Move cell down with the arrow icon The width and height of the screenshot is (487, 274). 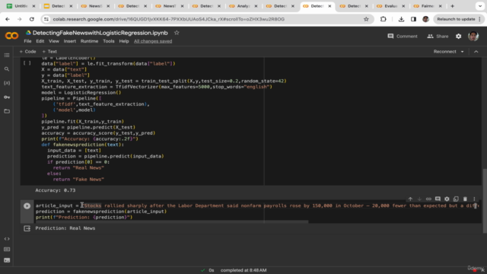(x=419, y=199)
